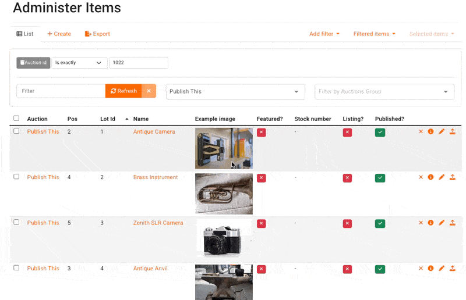The image size is (466, 300).
Task: Toggle Featured status for Antique Camera
Action: pyautogui.click(x=261, y=133)
